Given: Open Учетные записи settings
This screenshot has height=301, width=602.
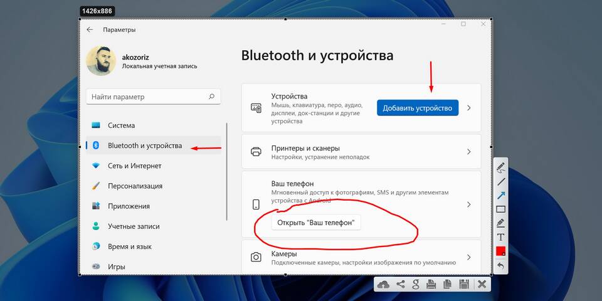Looking at the screenshot, I should pyautogui.click(x=154, y=226).
